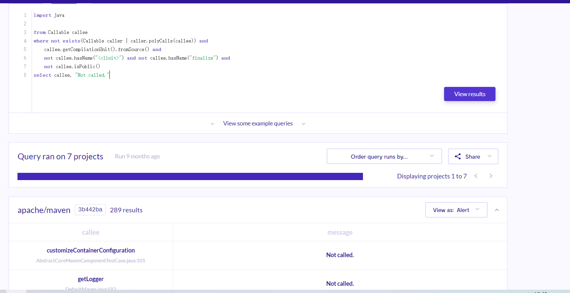This screenshot has width=570, height=293.
Task: Open AbstractCoreMavenComponentTestCase.java:101 file location
Action: (x=91, y=260)
